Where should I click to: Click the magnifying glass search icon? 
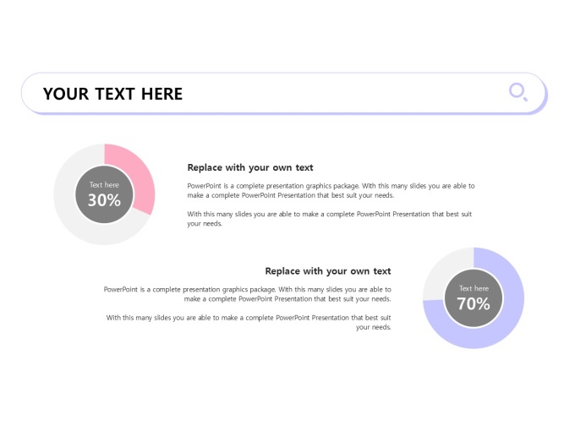pyautogui.click(x=518, y=92)
